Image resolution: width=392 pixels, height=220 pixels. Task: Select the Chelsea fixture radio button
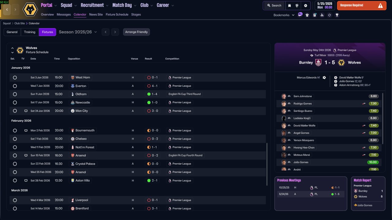point(15,139)
